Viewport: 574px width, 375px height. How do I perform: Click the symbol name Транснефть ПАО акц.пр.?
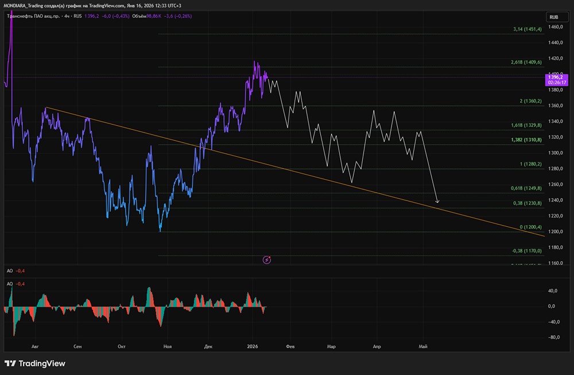pyautogui.click(x=33, y=16)
